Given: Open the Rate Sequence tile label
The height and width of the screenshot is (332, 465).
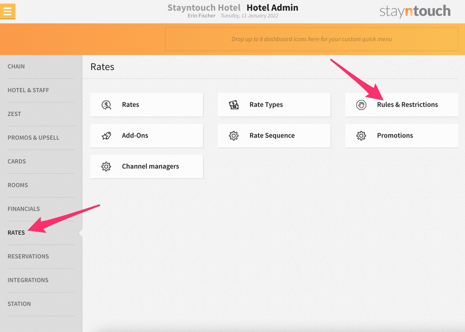Looking at the screenshot, I should click(272, 135).
